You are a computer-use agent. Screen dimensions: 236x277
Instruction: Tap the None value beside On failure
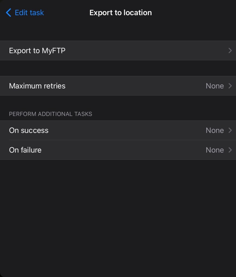click(x=215, y=150)
